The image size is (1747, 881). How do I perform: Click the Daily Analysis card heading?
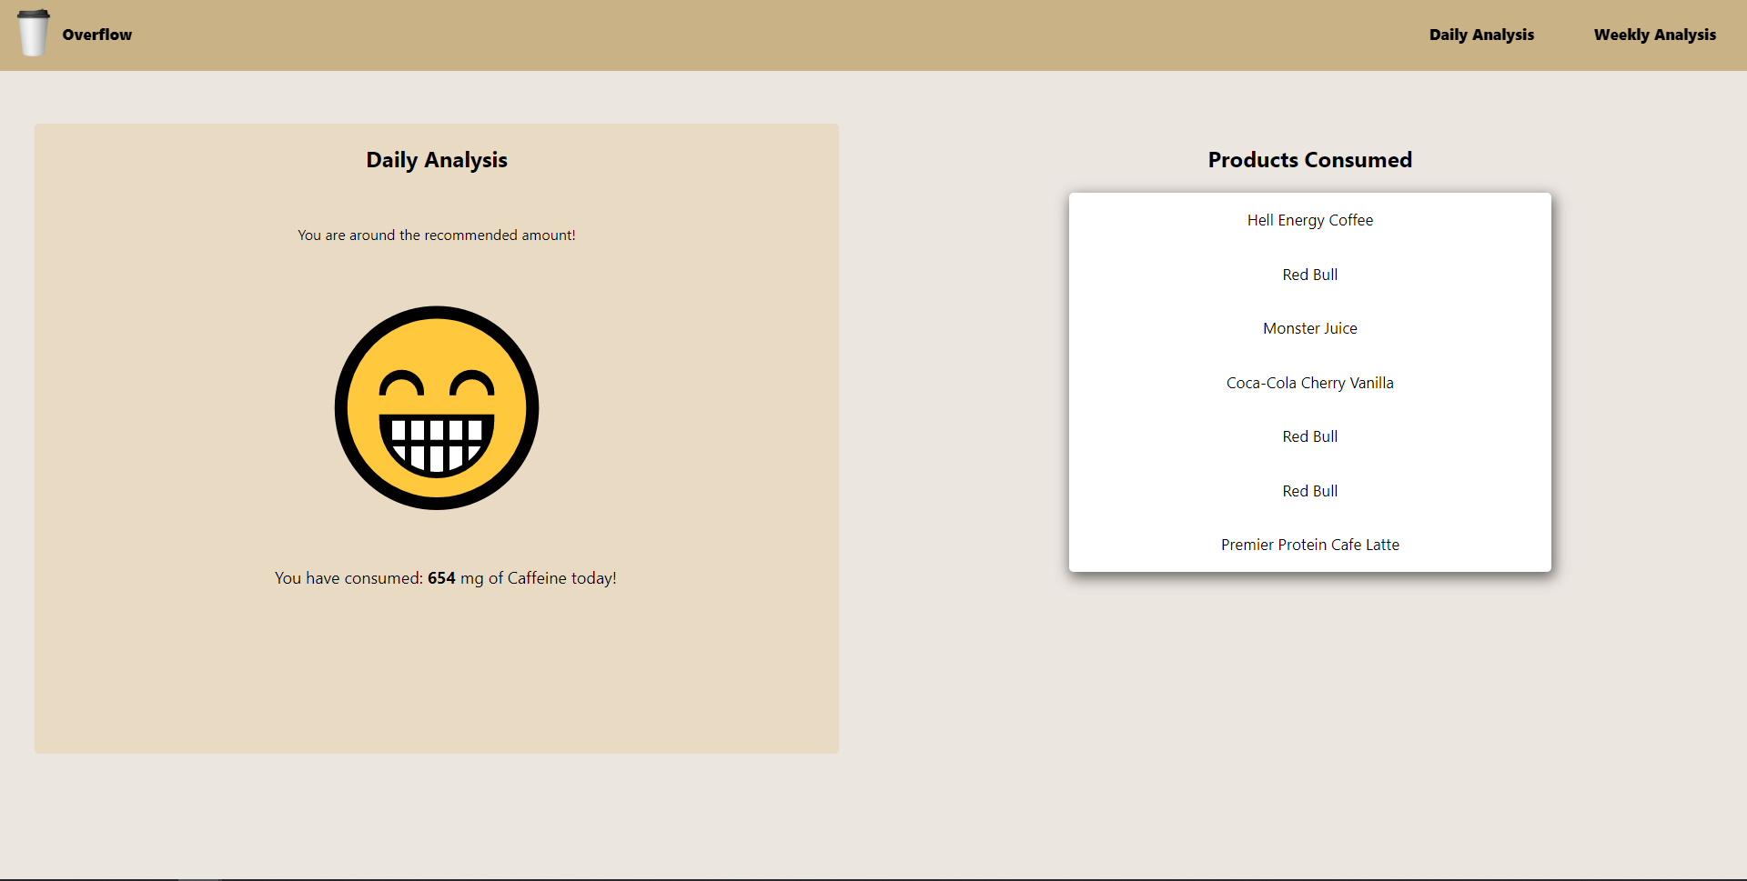[437, 160]
